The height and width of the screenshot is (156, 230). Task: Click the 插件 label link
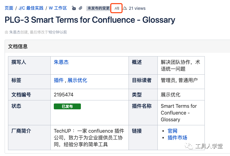(59, 80)
